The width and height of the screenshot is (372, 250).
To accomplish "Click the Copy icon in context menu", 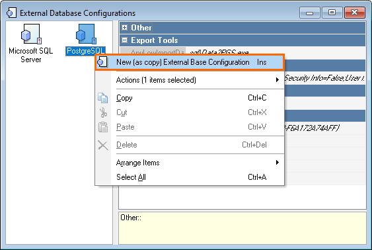I will (x=102, y=98).
